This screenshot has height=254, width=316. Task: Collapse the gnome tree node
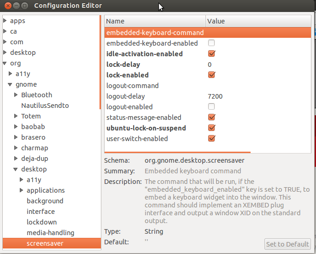pos(10,84)
